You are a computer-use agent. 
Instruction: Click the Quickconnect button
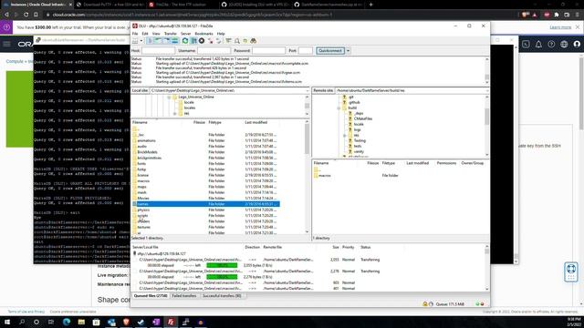pyautogui.click(x=330, y=51)
